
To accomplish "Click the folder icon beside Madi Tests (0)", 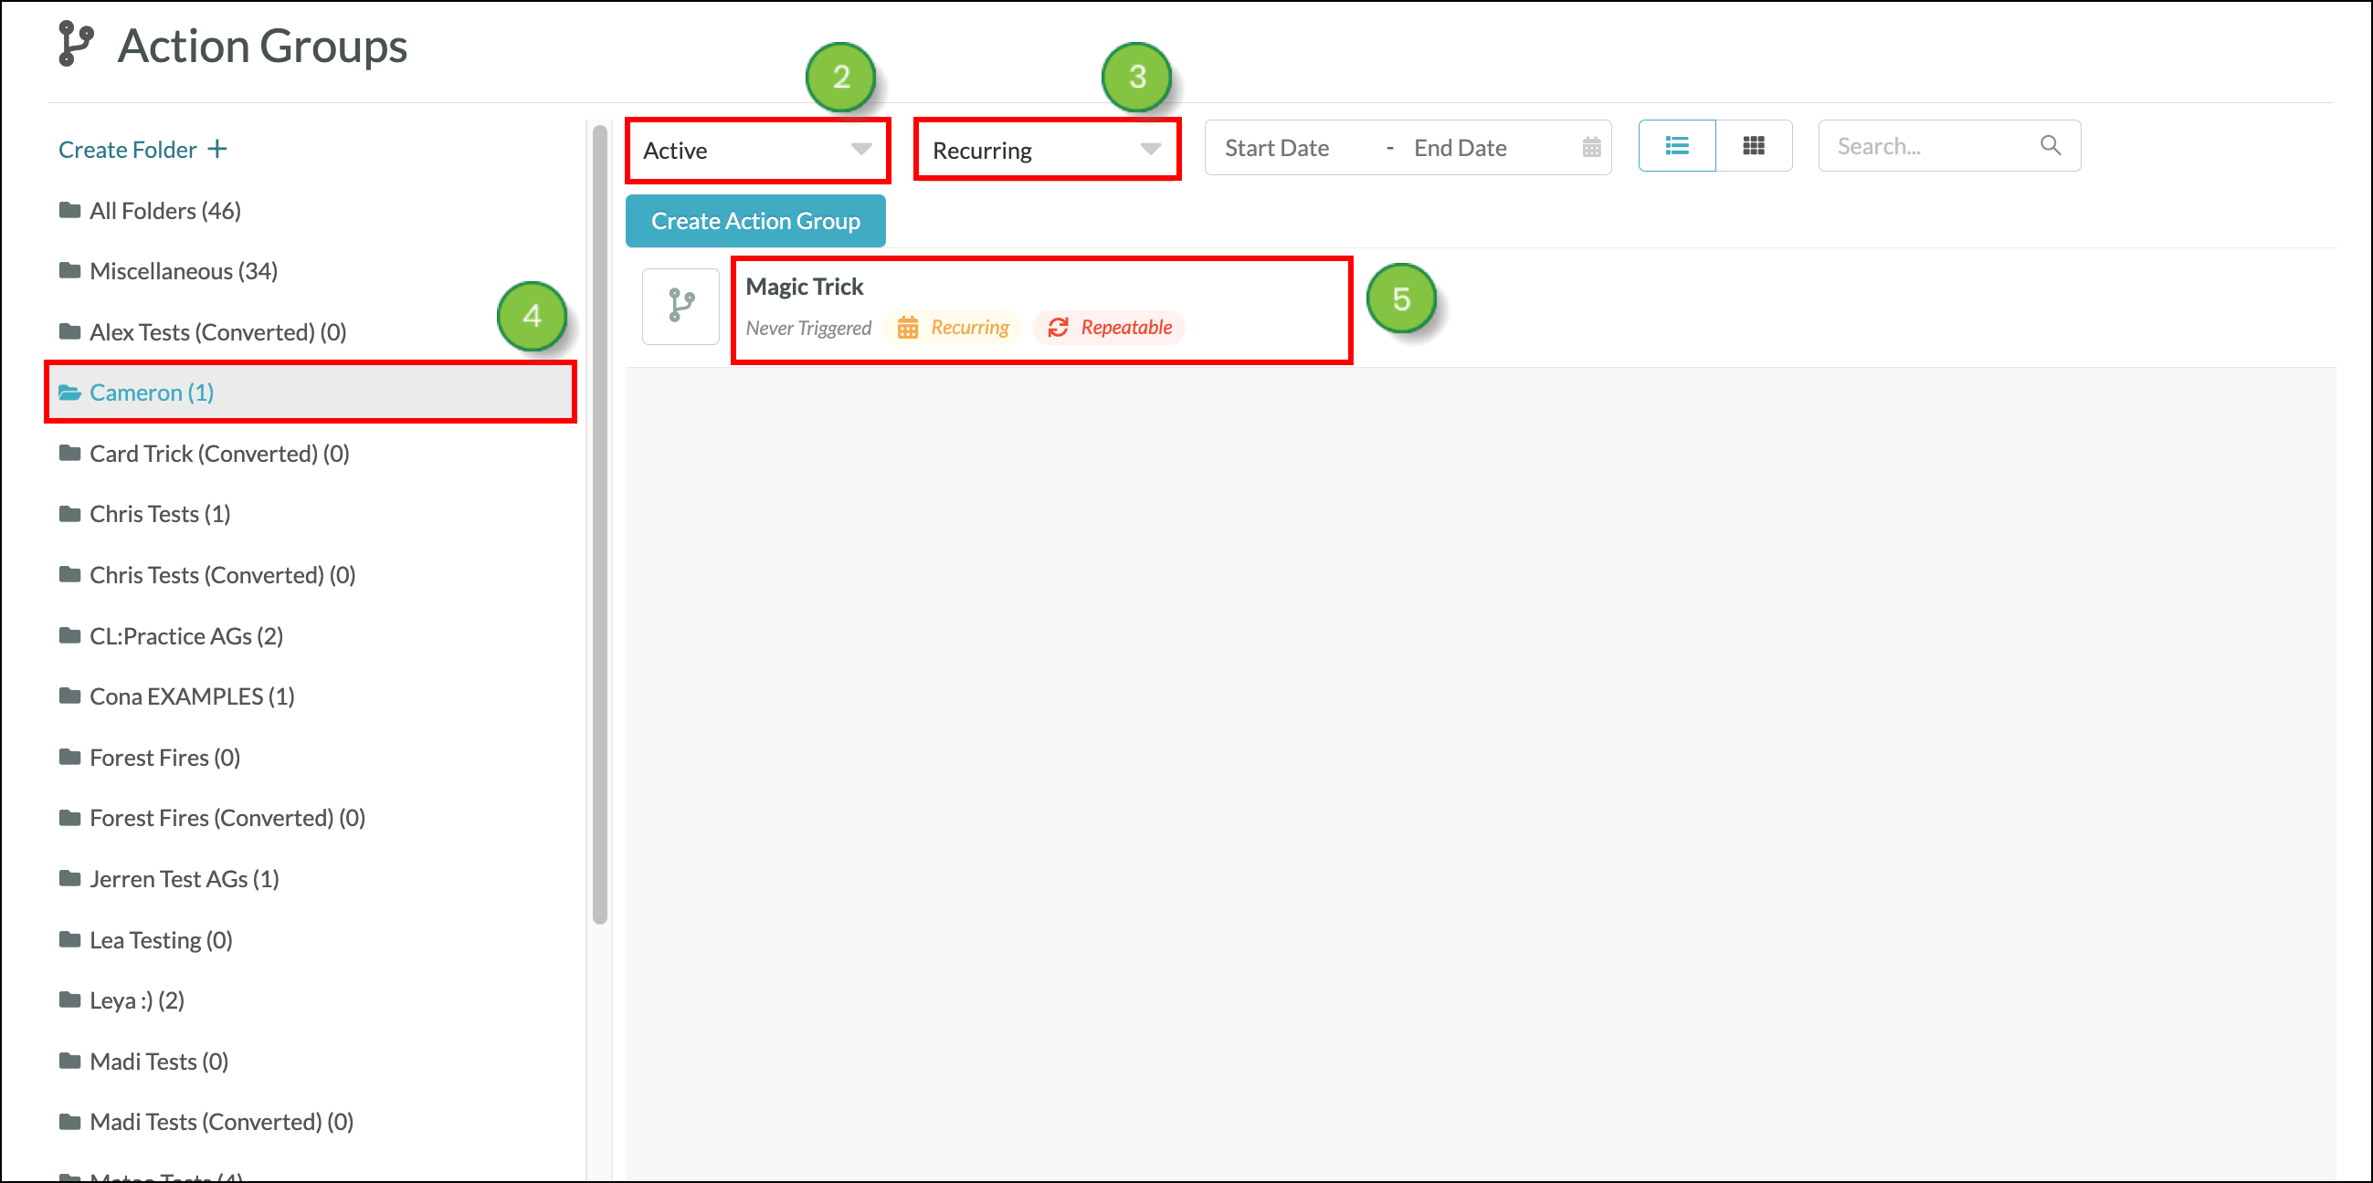I will pyautogui.click(x=69, y=1060).
